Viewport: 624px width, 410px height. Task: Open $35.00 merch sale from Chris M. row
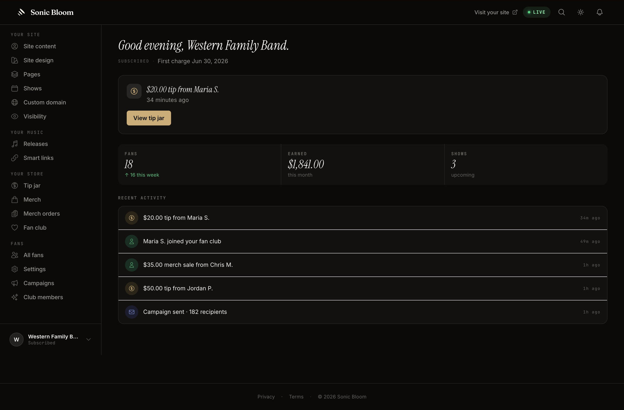pos(363,265)
